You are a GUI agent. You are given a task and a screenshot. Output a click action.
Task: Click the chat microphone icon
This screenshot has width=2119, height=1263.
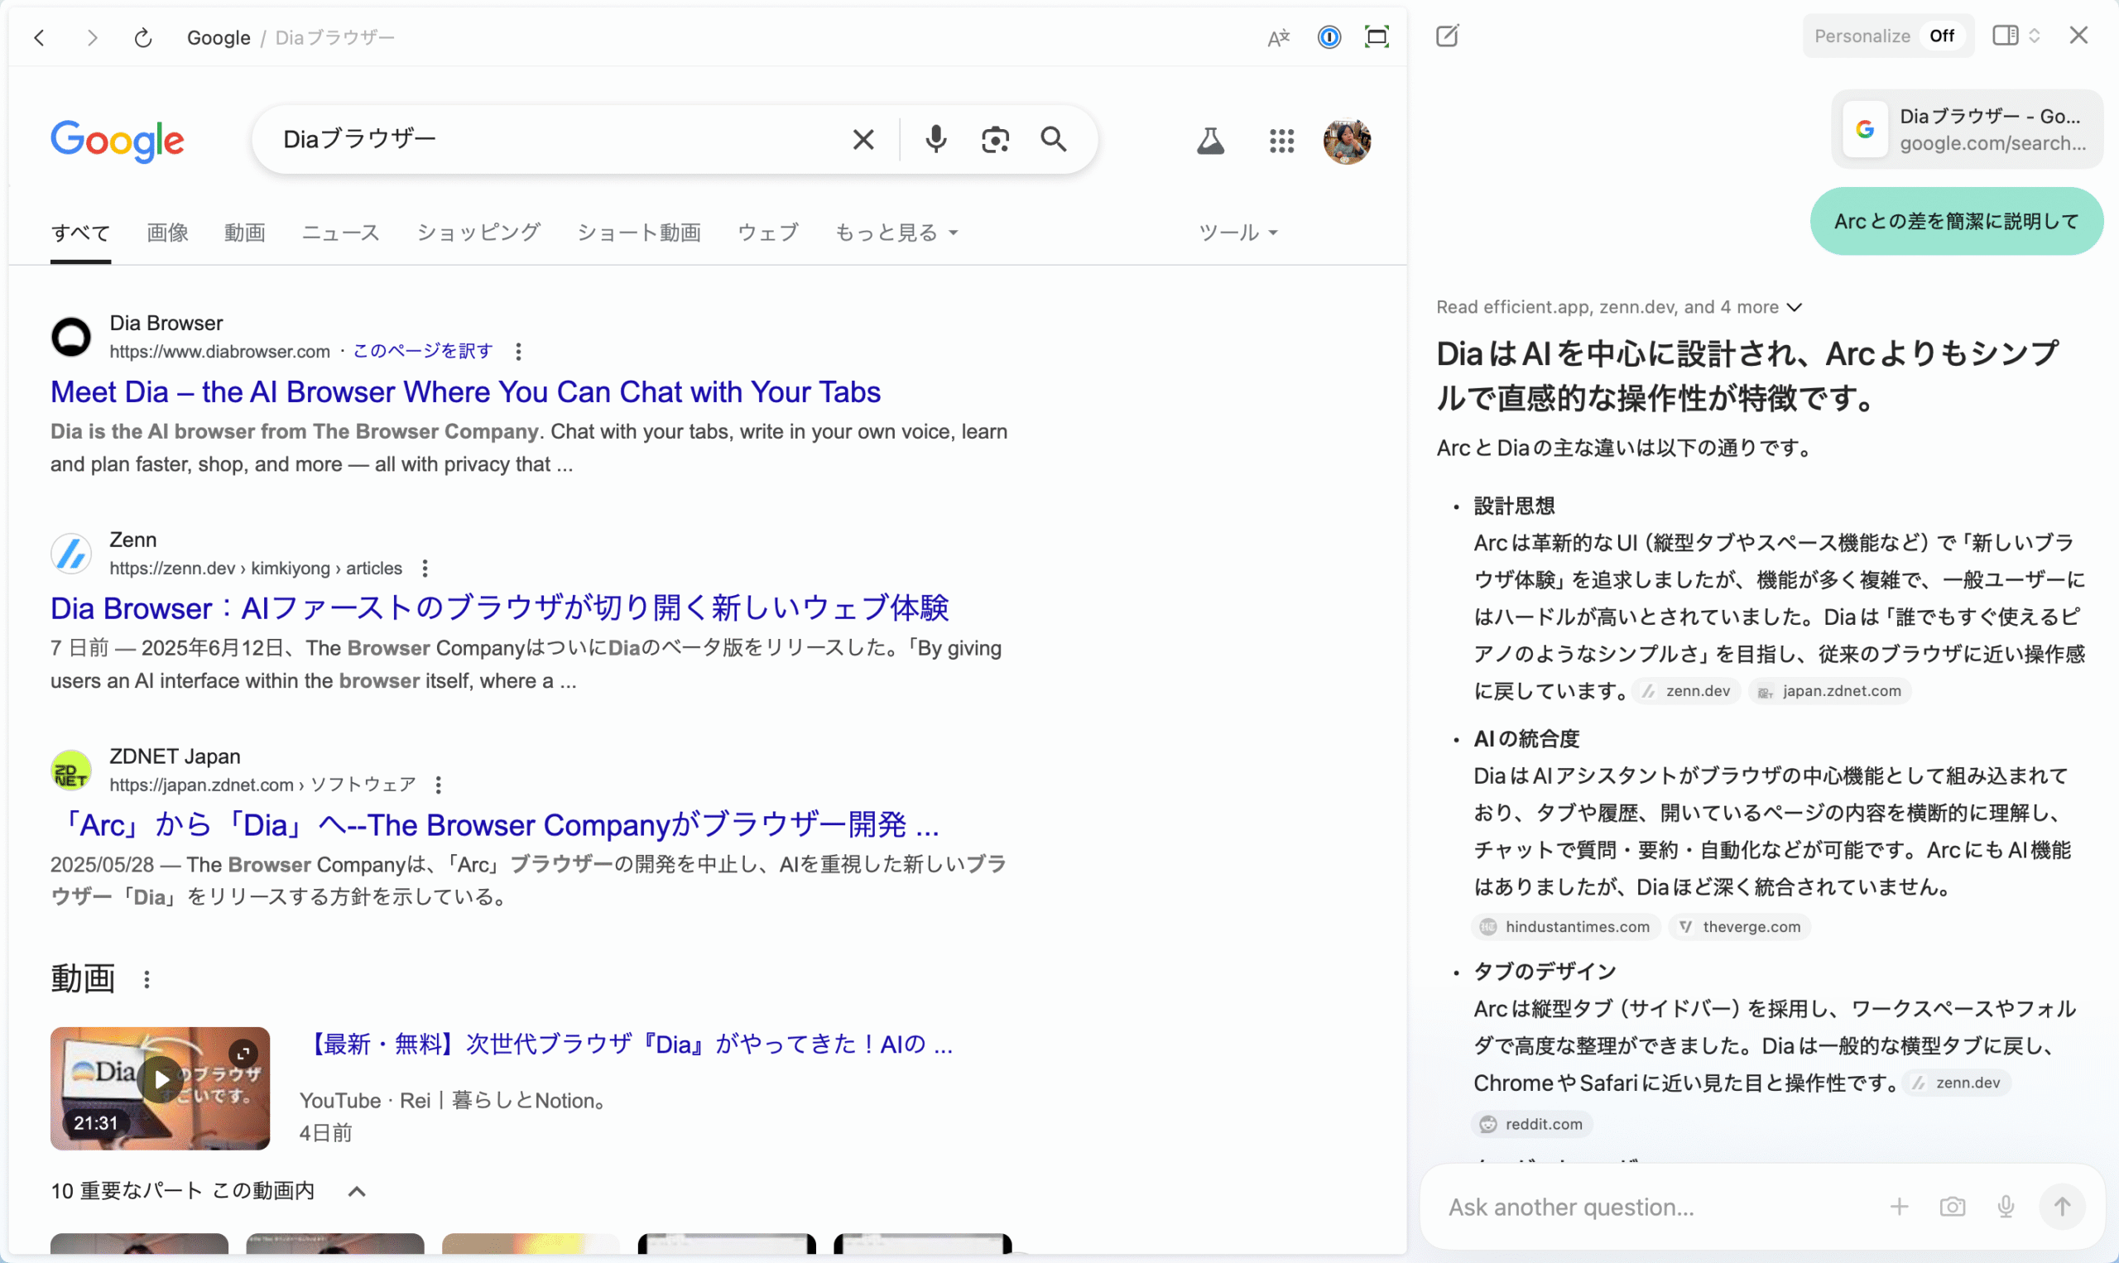pyautogui.click(x=2006, y=1207)
